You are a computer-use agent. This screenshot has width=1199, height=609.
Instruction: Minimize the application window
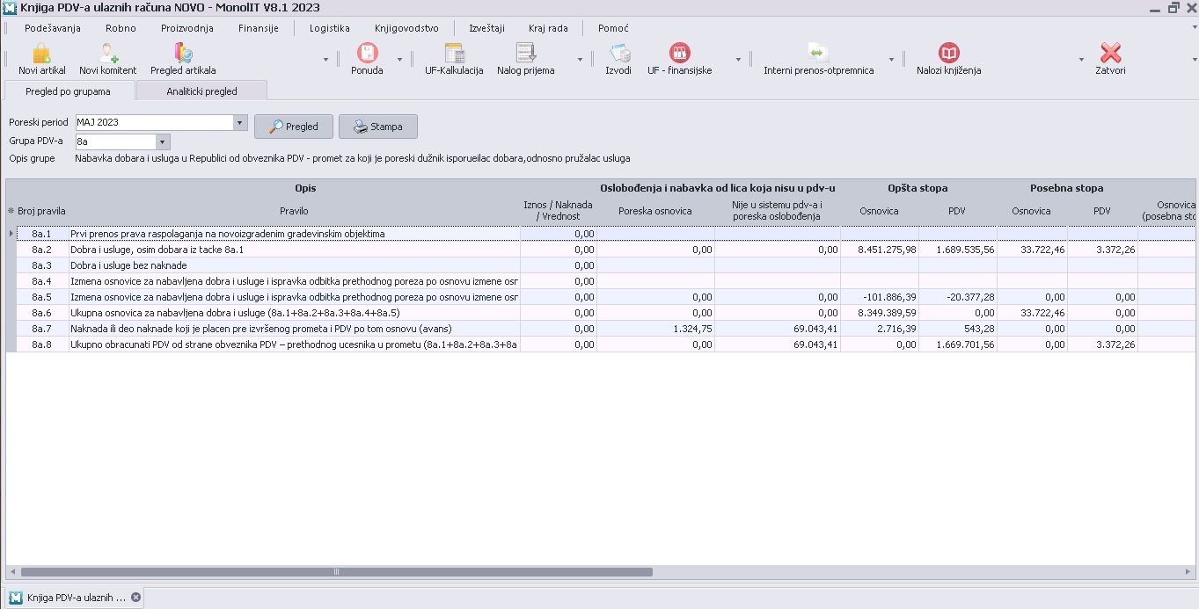coord(1155,8)
